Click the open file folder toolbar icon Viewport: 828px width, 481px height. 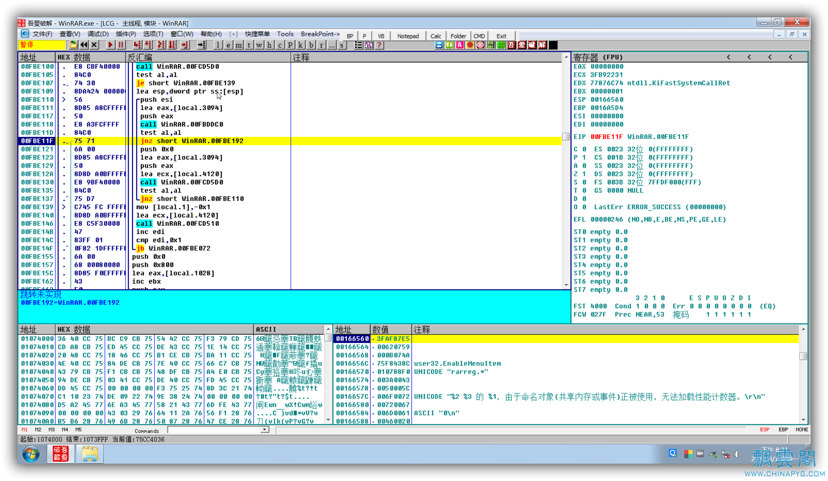[x=74, y=45]
